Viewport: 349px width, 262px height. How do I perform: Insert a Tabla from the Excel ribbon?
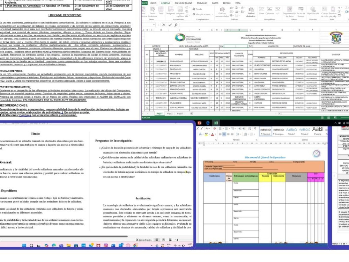(x=161, y=11)
